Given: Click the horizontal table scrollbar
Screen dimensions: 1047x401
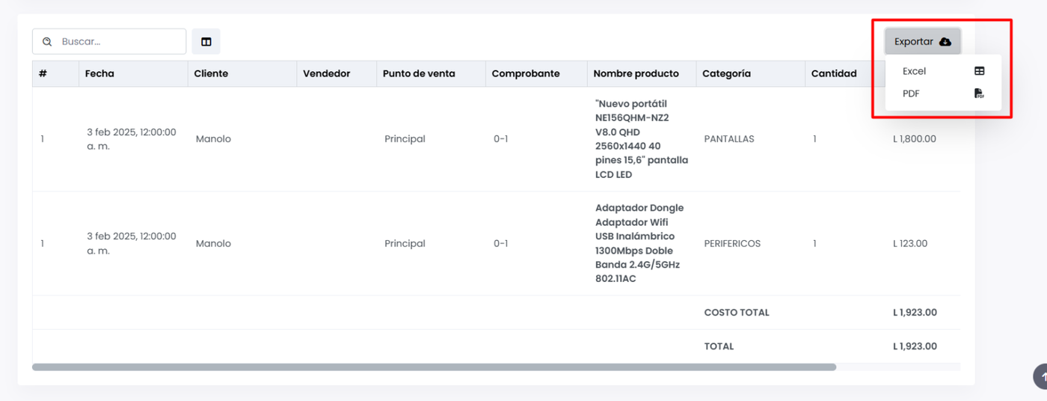Looking at the screenshot, I should (434, 367).
